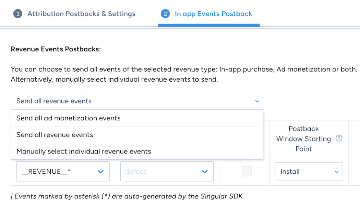Collapse the revenue type dropdown via chevron
This screenshot has height=212, width=360.
pyautogui.click(x=256, y=101)
